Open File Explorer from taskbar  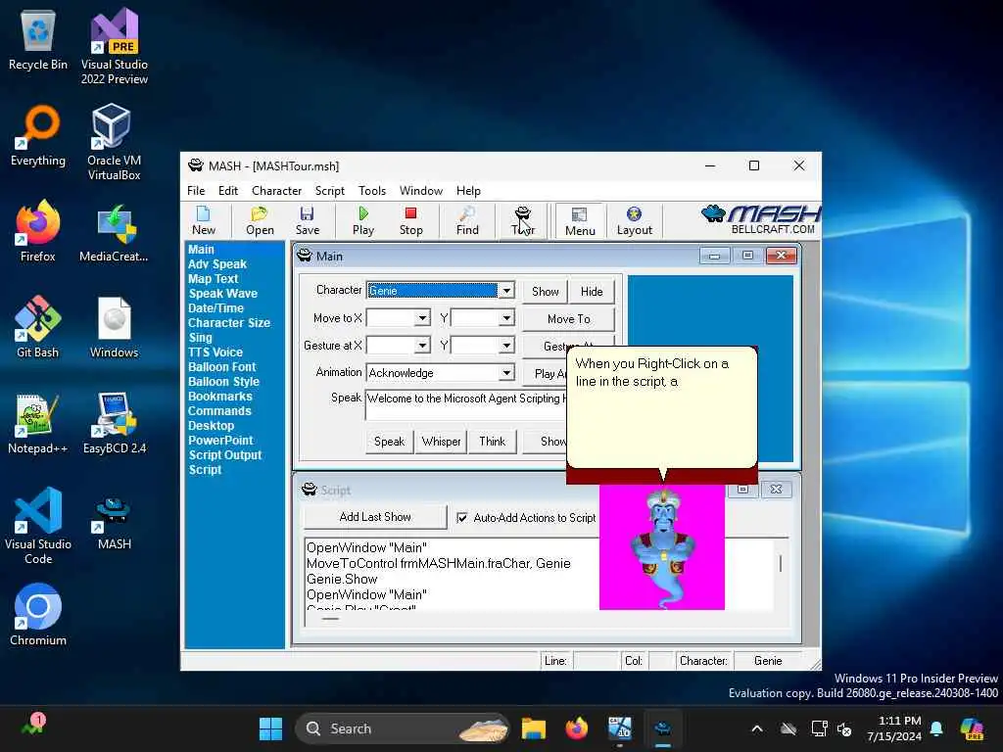534,728
